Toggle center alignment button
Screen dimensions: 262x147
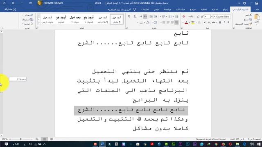click(172, 22)
